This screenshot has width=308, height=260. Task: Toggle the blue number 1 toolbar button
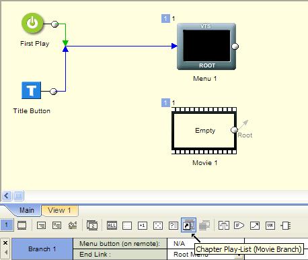coord(7,225)
